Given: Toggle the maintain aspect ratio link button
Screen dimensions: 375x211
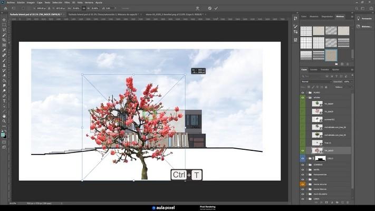Looking at the screenshot, I should (x=84, y=8).
